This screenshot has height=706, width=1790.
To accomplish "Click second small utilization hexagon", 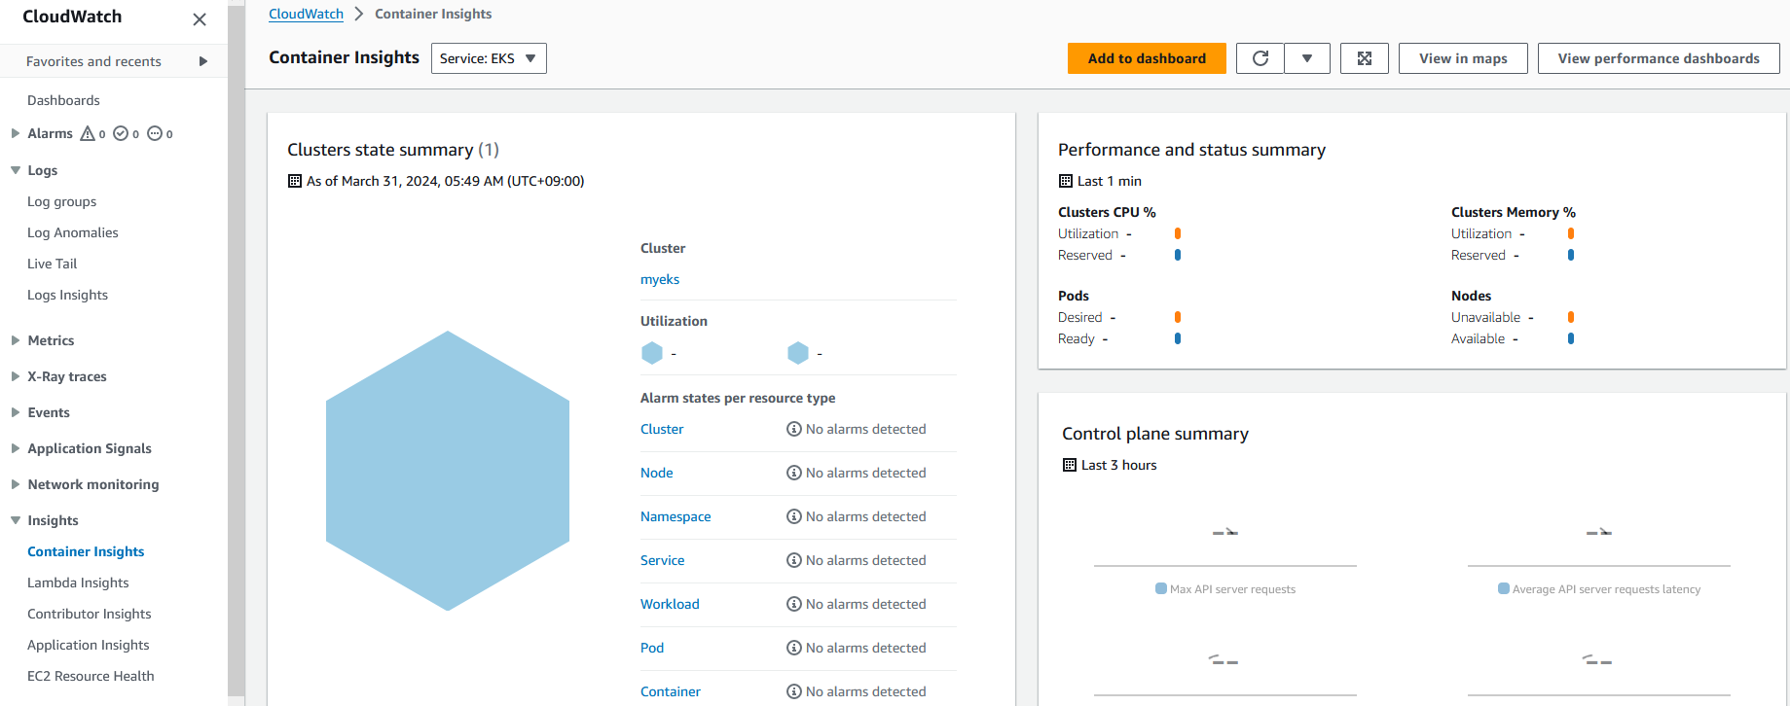I will click(798, 353).
